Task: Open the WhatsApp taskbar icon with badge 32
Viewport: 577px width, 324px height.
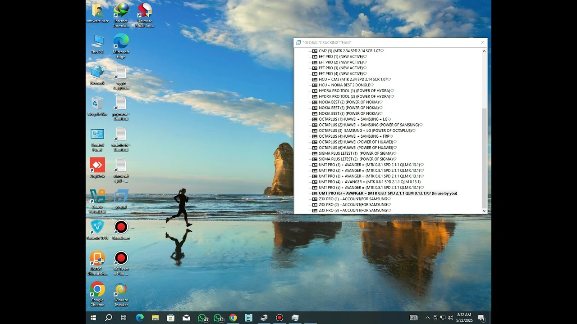Action: [x=218, y=318]
